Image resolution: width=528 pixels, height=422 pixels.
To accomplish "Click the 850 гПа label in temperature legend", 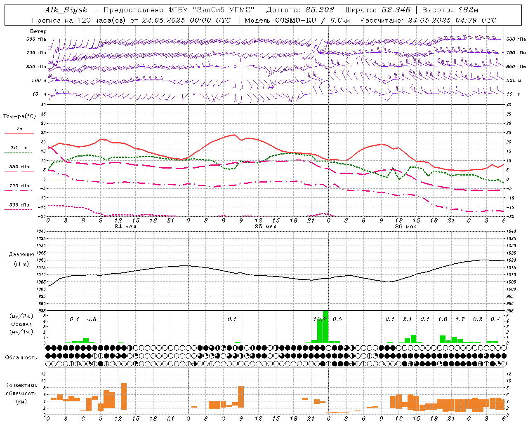I will click(x=19, y=167).
